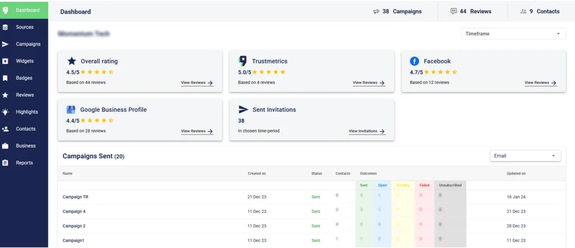The height and width of the screenshot is (248, 575).
Task: Click the Business briefcase icon
Action: [5, 146]
